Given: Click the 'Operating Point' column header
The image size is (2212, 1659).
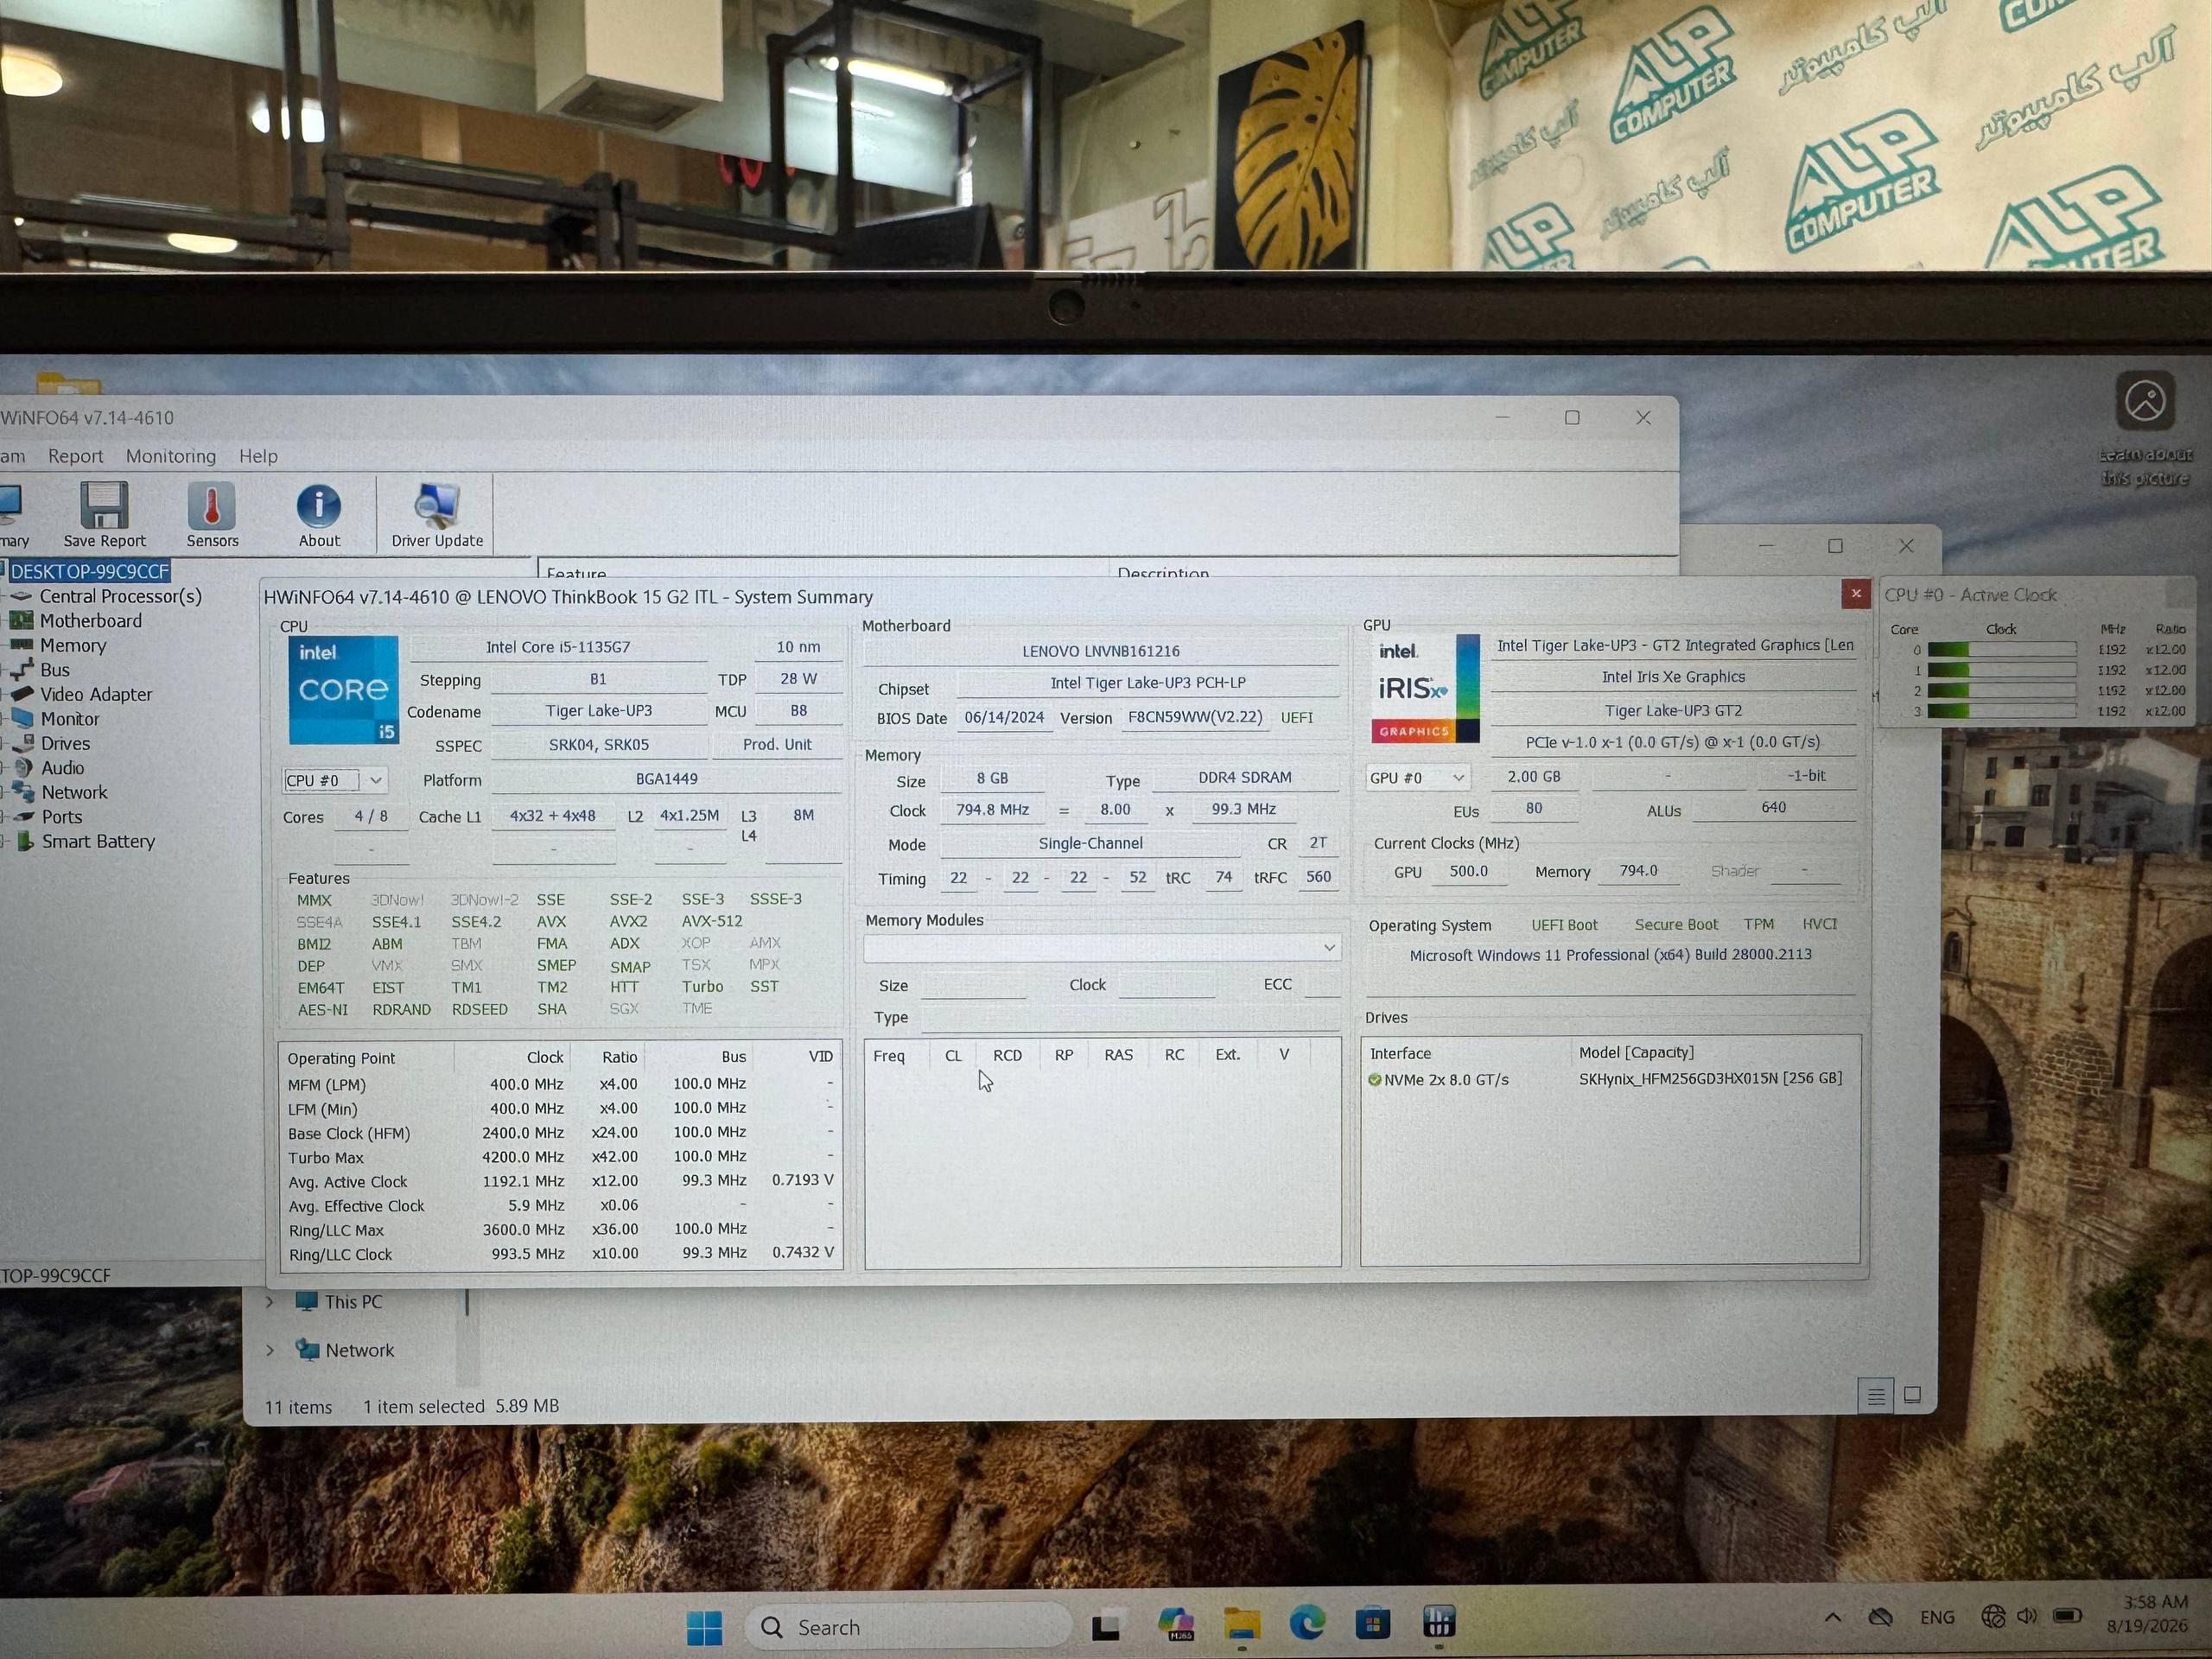Looking at the screenshot, I should pos(341,1059).
